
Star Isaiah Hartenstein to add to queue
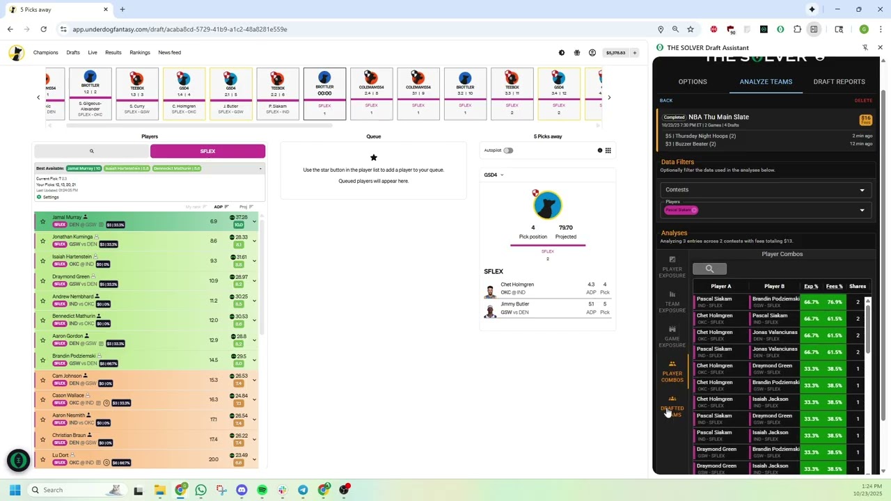[x=42, y=261]
